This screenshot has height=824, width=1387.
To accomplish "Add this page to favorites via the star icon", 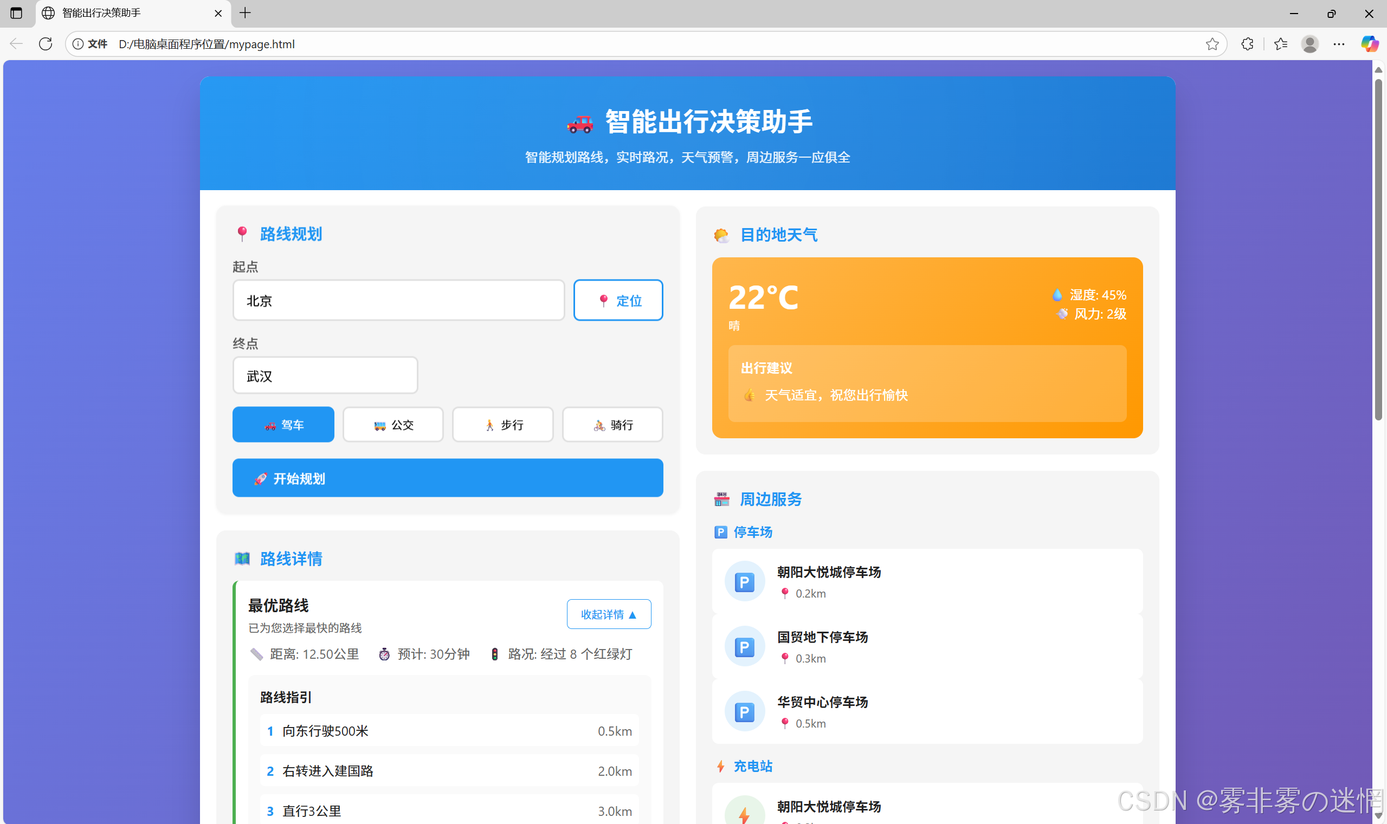I will [x=1212, y=44].
